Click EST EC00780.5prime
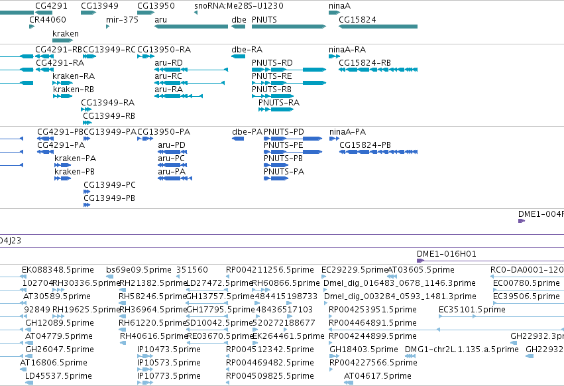 528,290
